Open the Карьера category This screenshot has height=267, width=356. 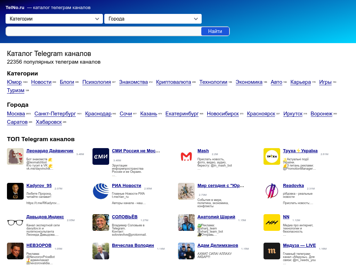pos(301,82)
